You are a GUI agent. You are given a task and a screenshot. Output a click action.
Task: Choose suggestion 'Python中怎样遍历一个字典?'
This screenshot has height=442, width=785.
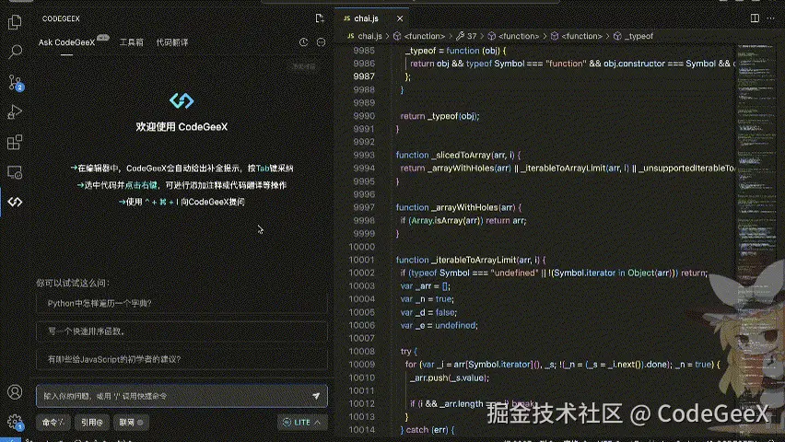pos(182,303)
